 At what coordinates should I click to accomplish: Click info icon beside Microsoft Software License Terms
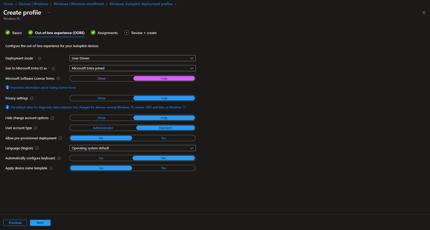[x=58, y=78]
